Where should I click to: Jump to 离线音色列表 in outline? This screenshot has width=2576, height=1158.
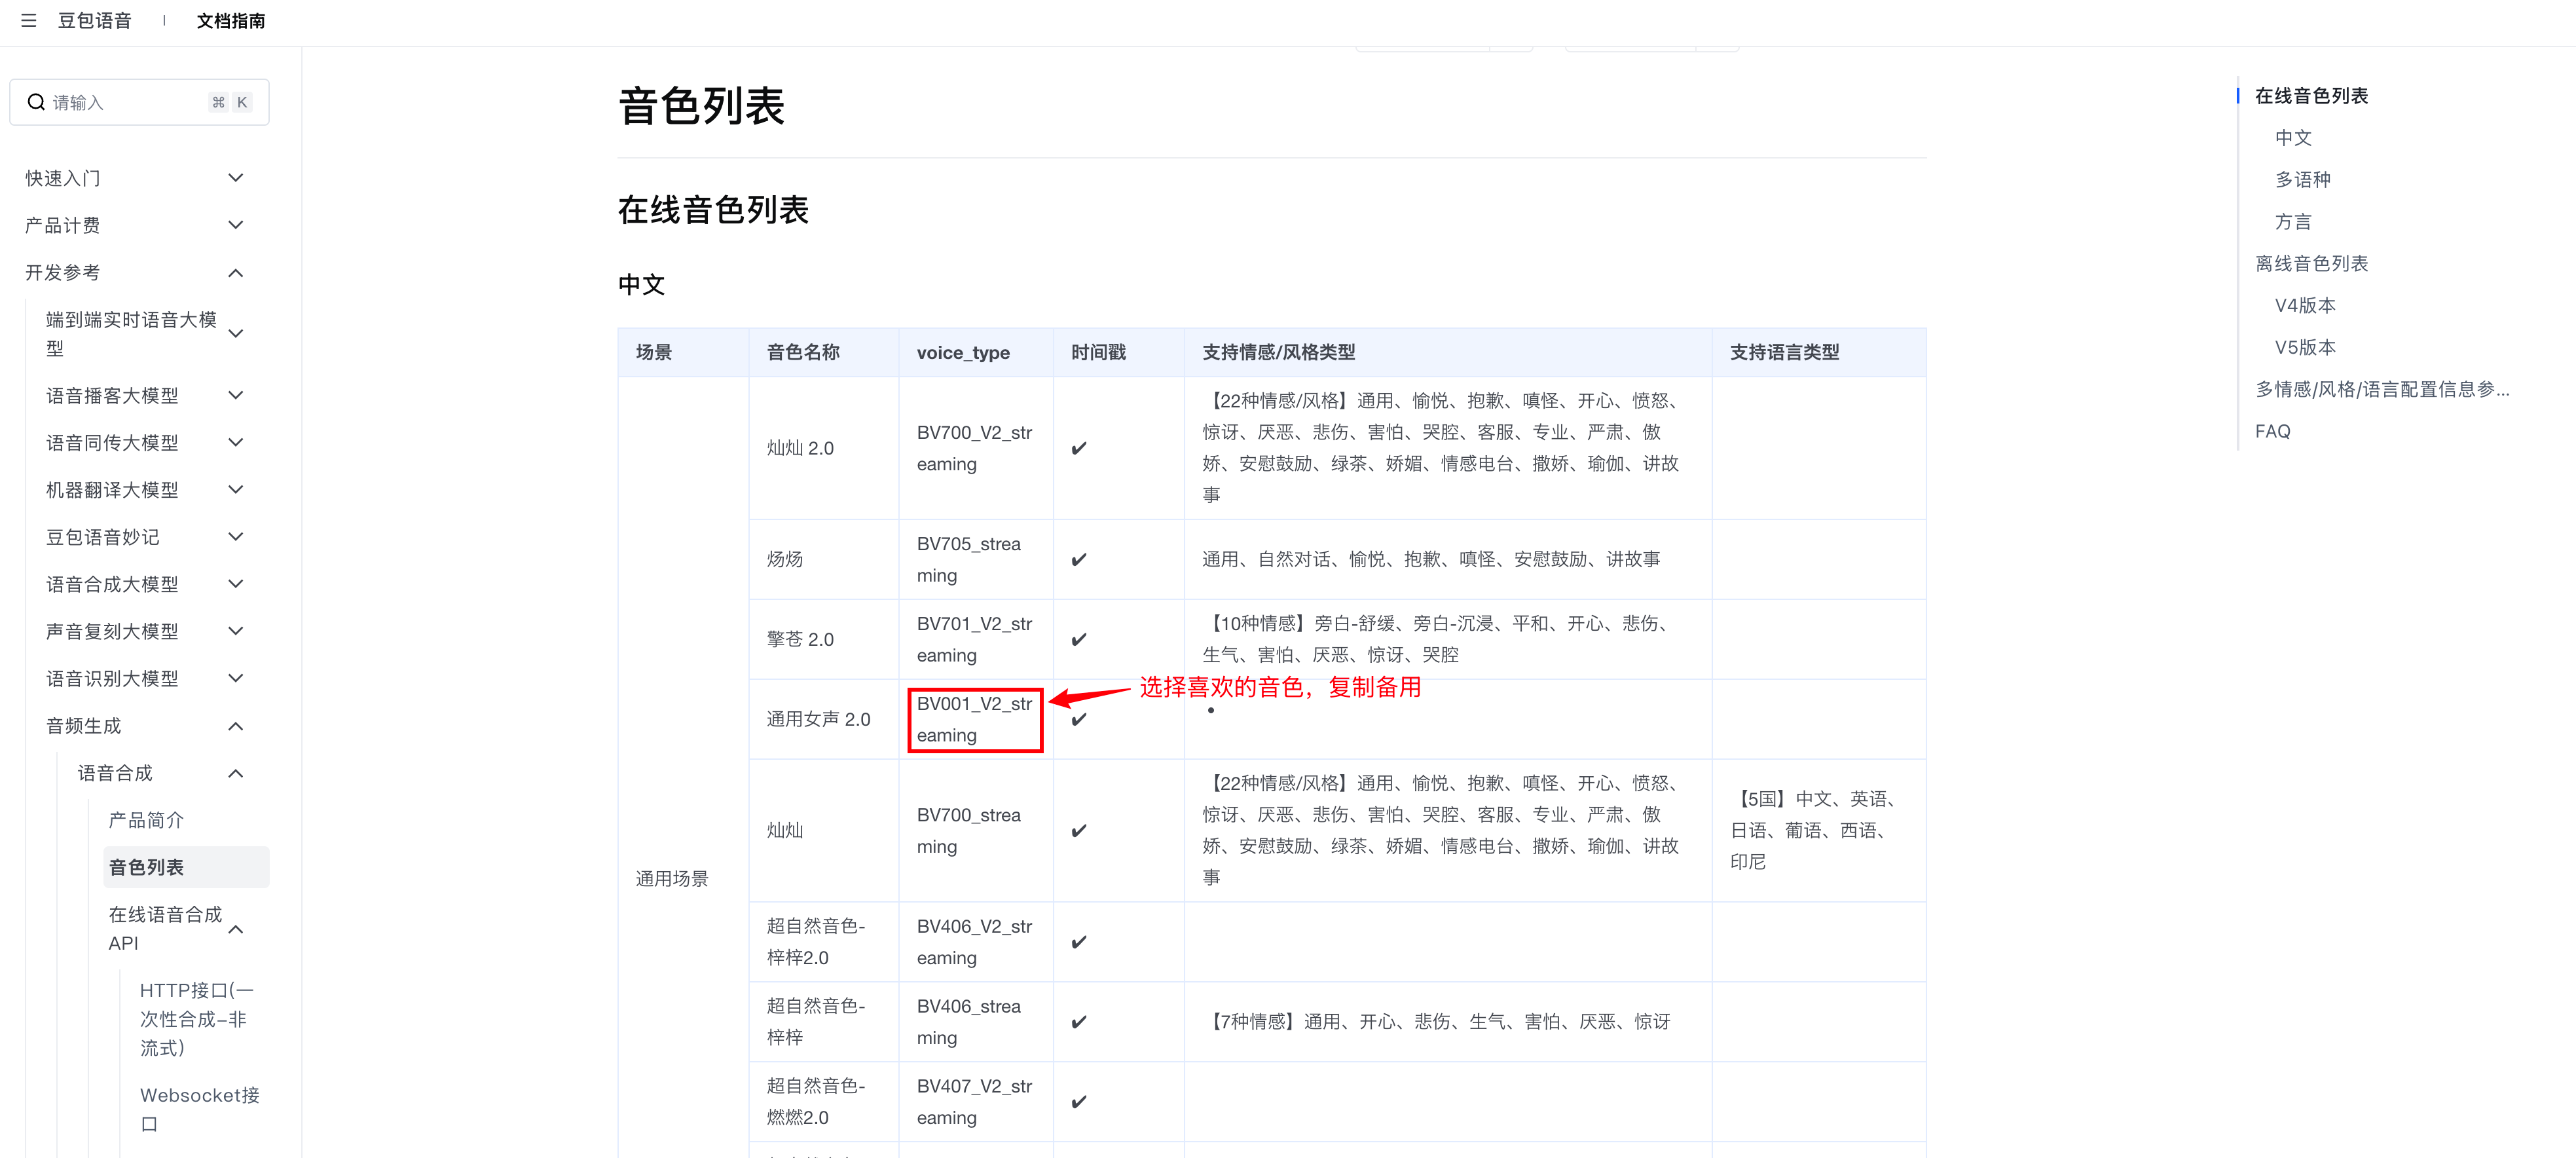pos(2311,264)
